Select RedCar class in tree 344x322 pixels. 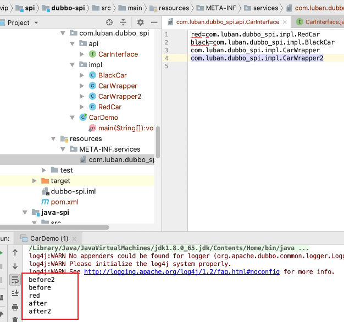tap(110, 107)
